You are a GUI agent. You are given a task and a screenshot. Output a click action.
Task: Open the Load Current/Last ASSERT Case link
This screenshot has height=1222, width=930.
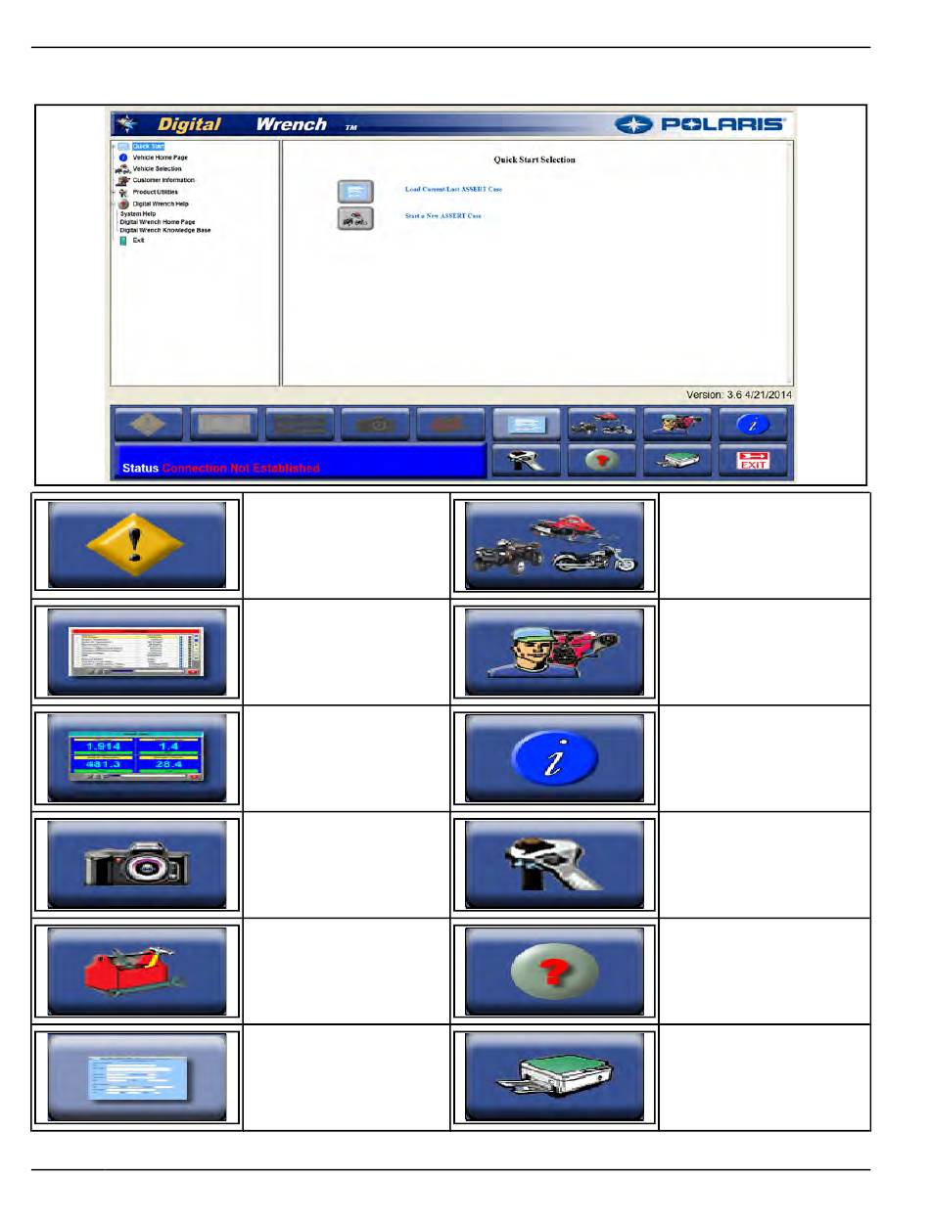click(x=453, y=189)
